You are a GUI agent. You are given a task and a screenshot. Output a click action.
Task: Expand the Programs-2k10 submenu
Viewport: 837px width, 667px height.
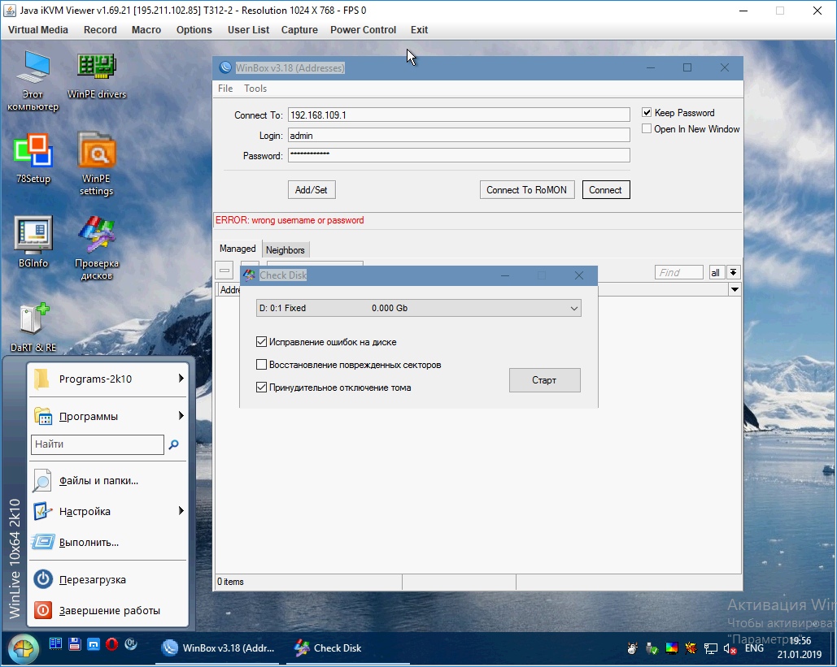(109, 379)
